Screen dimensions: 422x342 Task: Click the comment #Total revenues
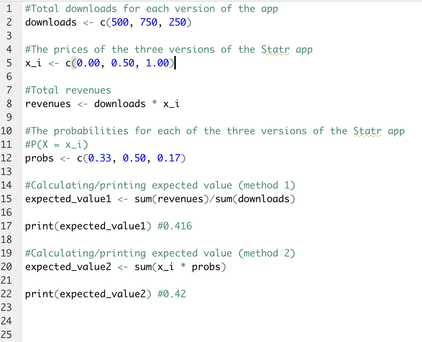point(68,90)
